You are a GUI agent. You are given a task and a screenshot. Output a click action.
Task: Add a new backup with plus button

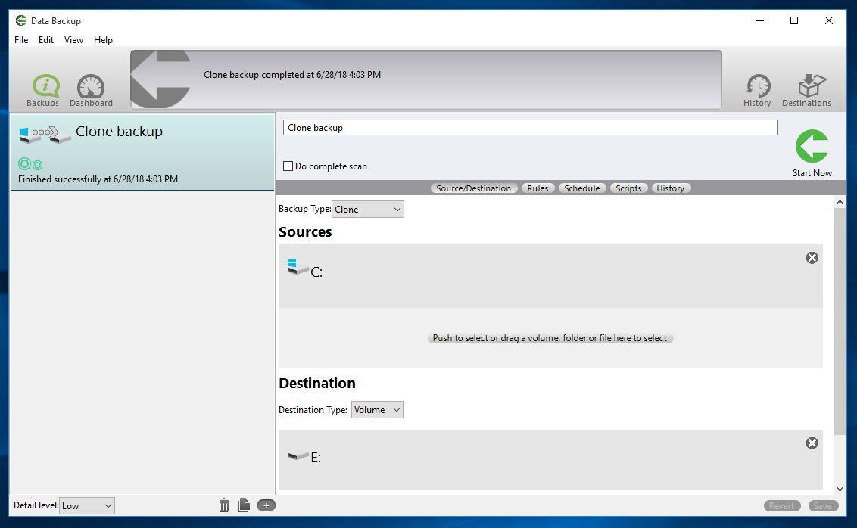tap(266, 505)
